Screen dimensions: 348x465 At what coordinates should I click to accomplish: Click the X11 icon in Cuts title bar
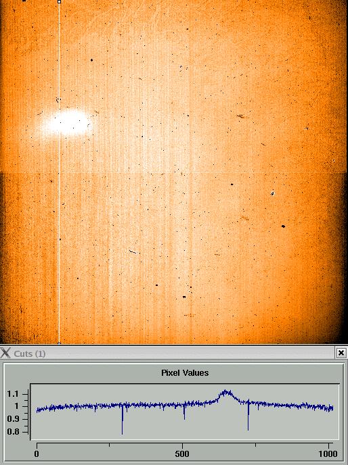[x=5, y=353]
